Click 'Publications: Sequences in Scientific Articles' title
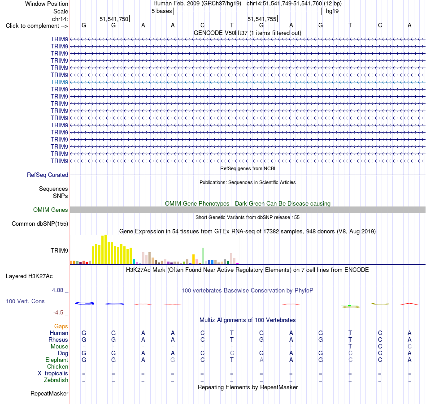 click(248, 182)
